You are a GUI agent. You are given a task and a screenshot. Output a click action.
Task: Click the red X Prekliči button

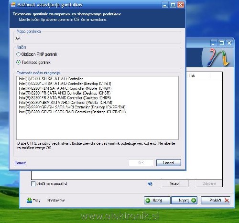tap(216, 200)
